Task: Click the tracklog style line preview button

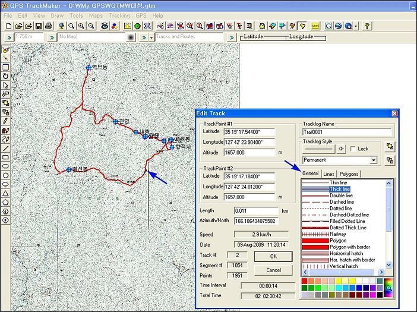Action: click(x=319, y=149)
